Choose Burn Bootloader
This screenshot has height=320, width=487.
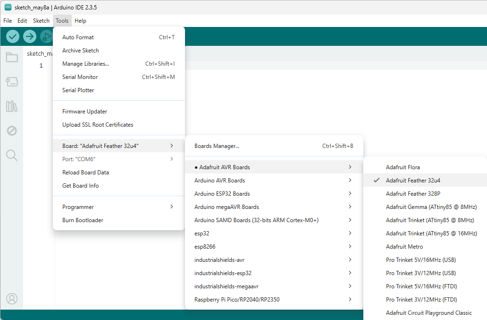119,220
